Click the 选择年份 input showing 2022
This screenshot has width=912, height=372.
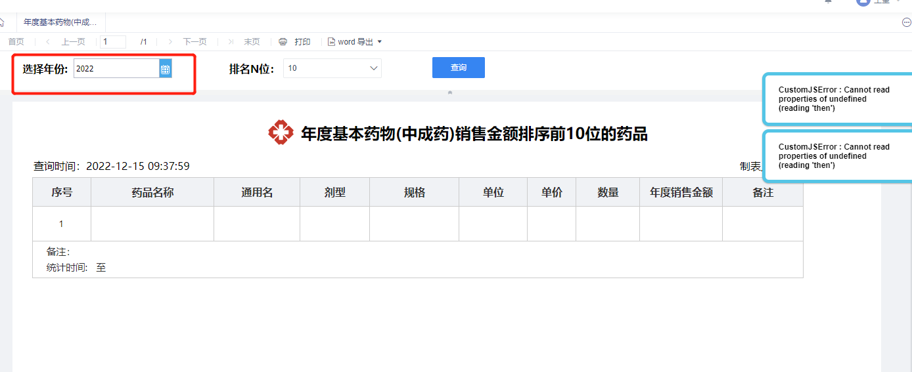pyautogui.click(x=116, y=68)
